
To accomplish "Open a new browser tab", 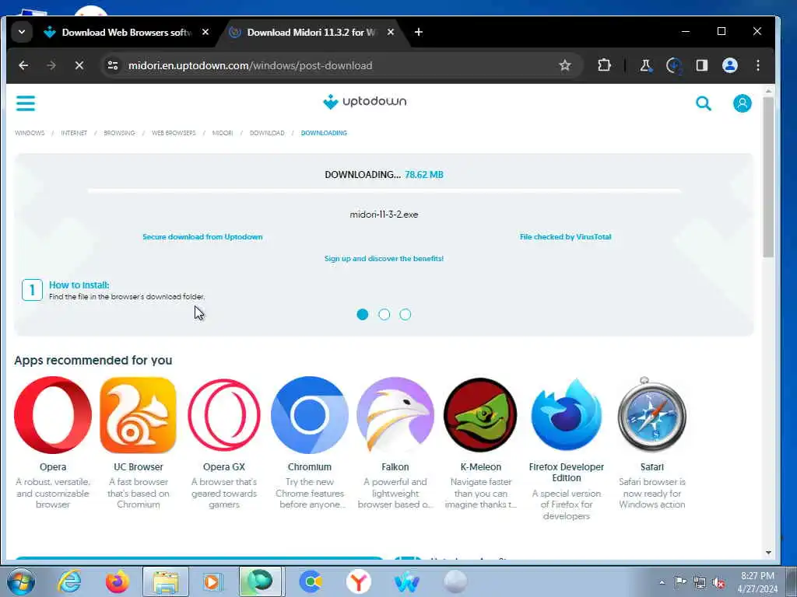I will pyautogui.click(x=418, y=32).
